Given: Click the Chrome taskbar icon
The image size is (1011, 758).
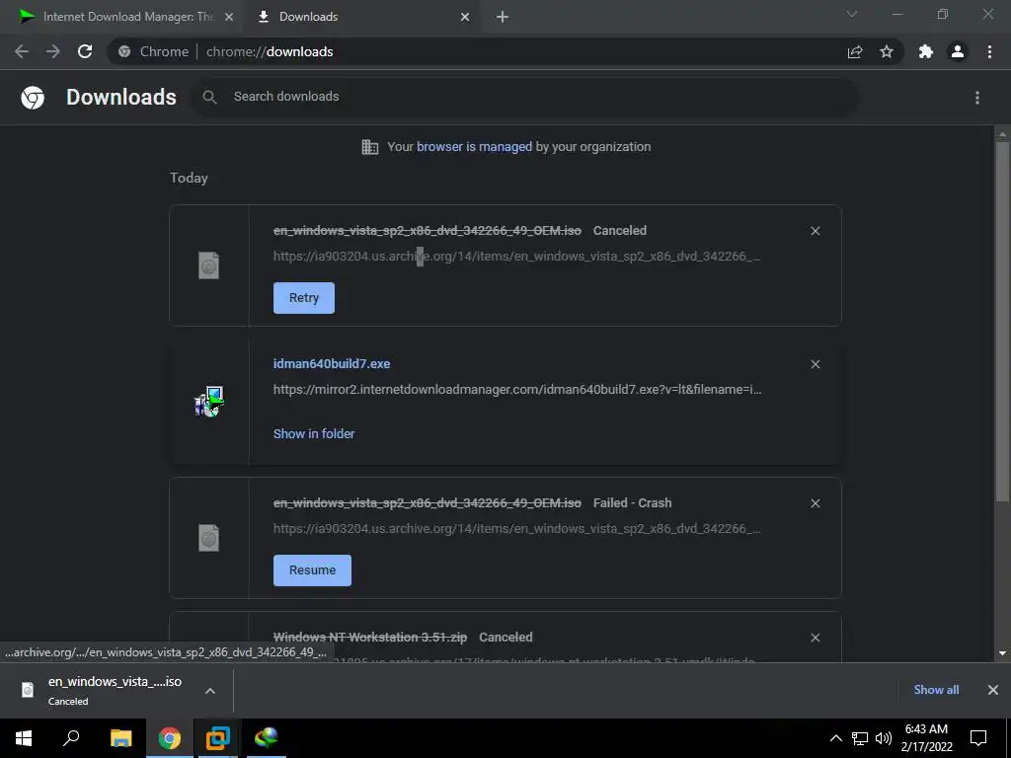Looking at the screenshot, I should (x=170, y=738).
